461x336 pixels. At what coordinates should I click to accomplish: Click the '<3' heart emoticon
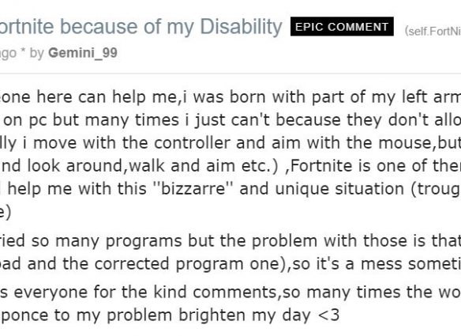(x=328, y=315)
